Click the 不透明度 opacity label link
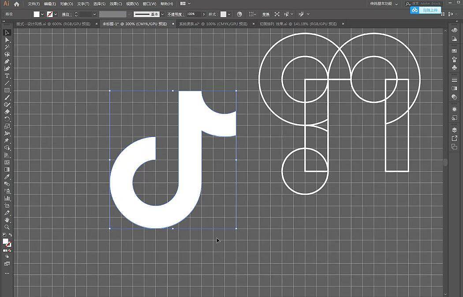This screenshot has height=297, width=463. tap(175, 14)
